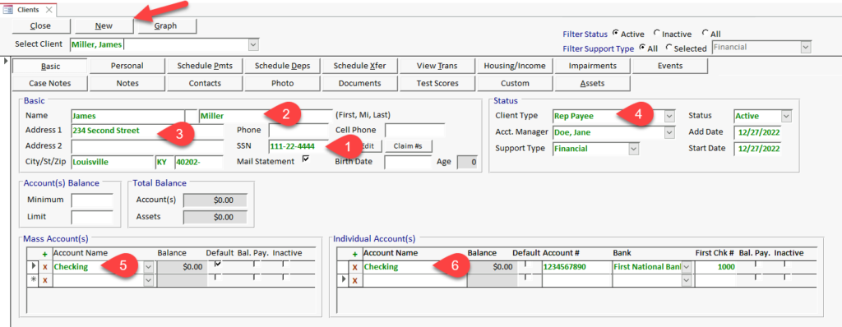View the Test Scores tab

[437, 83]
